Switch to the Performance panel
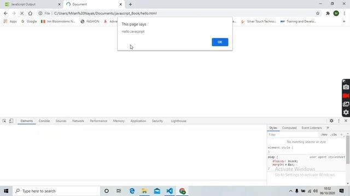Image resolution: width=350 pixels, height=196 pixels. [98, 121]
